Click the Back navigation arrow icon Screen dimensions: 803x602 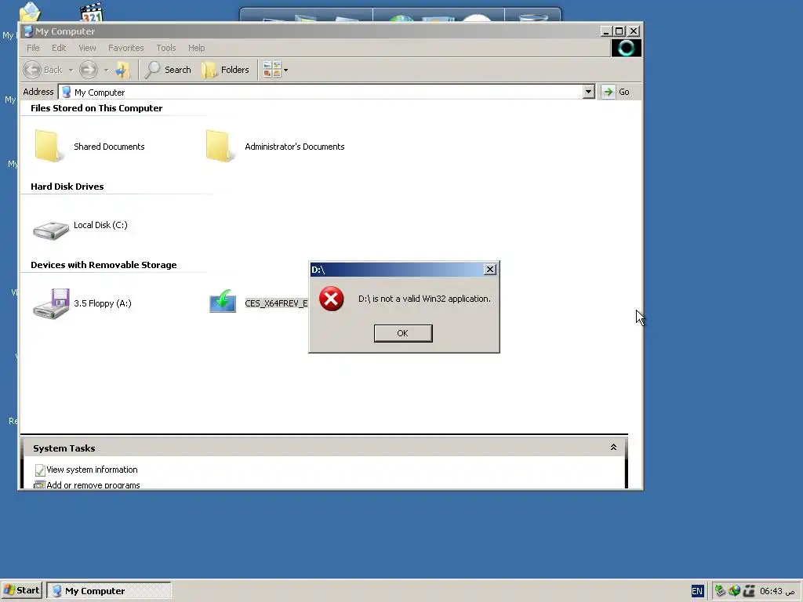[32, 70]
